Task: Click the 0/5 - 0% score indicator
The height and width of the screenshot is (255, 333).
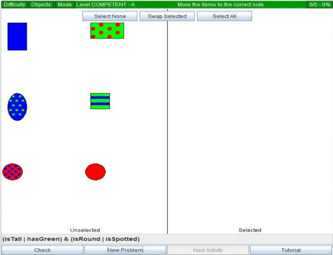Action: [320, 5]
